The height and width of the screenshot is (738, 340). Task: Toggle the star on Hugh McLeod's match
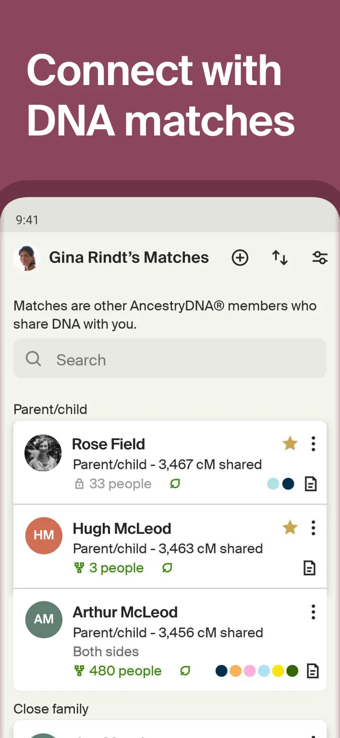tap(290, 528)
